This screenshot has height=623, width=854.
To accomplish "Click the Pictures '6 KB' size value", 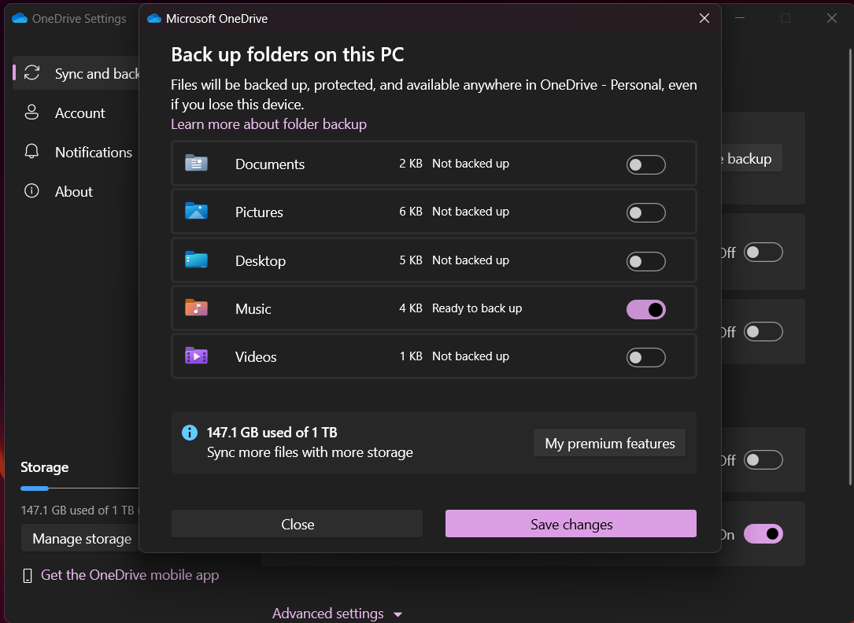I will point(411,211).
